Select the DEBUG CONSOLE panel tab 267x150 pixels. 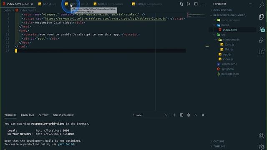coord(63,115)
